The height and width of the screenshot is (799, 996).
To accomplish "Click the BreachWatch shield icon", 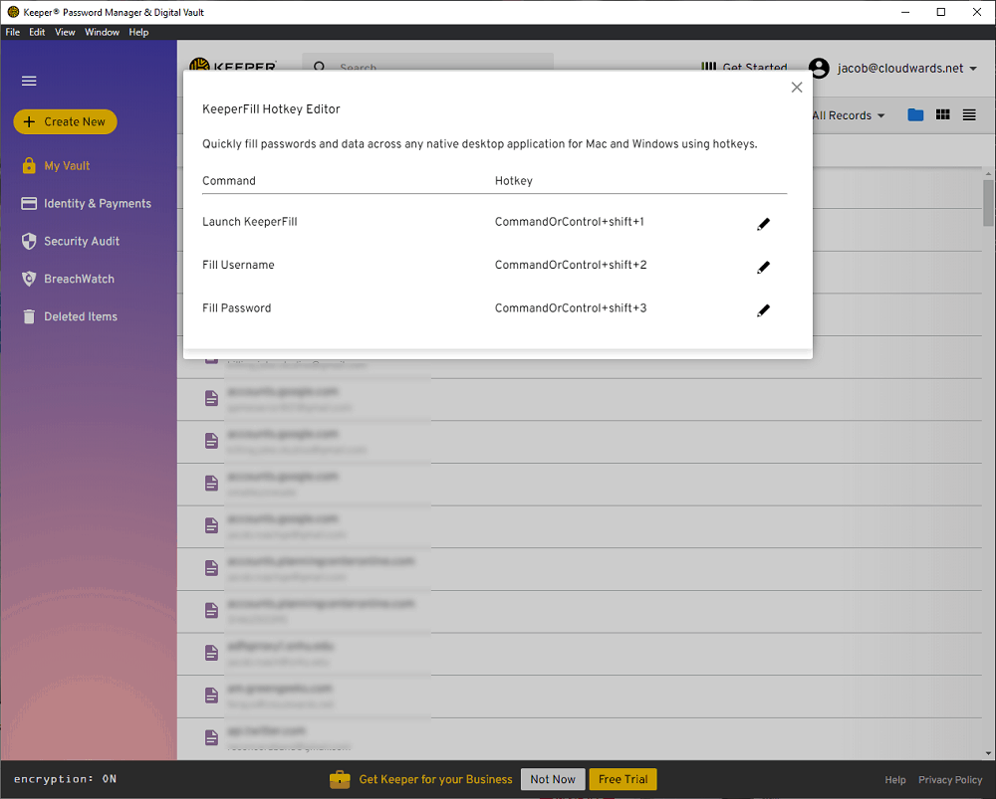I will click(29, 279).
